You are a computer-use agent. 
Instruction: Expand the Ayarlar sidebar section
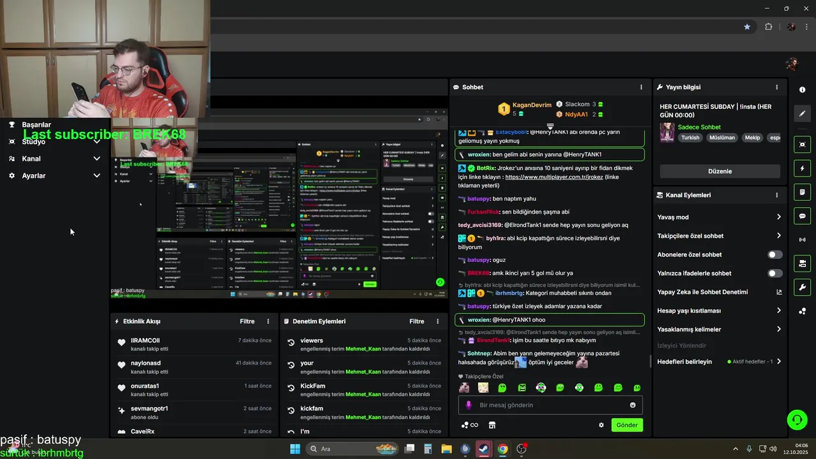point(97,175)
